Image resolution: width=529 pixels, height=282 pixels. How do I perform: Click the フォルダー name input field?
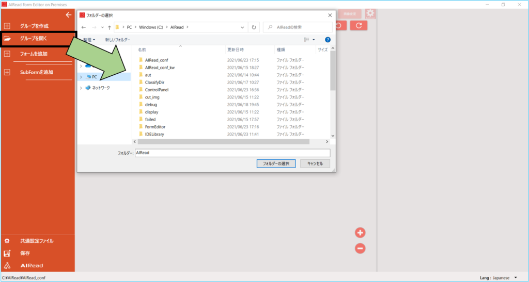(232, 153)
